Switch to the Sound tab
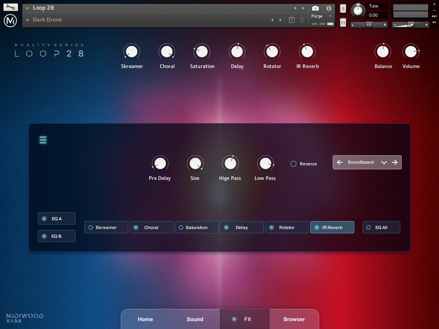The height and width of the screenshot is (329, 439). 195,319
